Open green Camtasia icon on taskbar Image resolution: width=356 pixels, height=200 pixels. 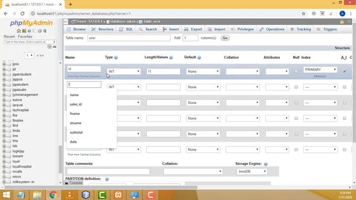click(x=102, y=195)
